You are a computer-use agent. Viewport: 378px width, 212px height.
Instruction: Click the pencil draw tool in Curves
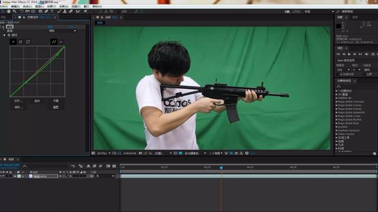click(61, 42)
